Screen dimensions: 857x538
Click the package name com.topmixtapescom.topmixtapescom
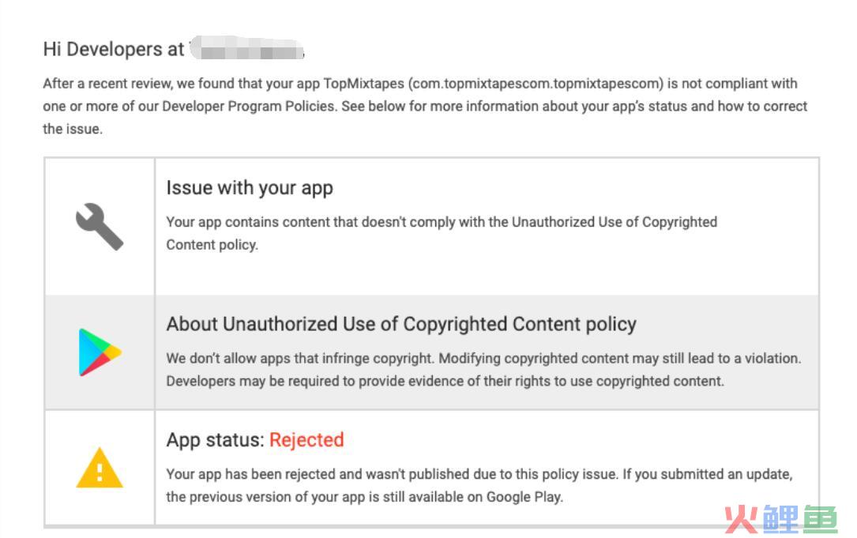537,84
